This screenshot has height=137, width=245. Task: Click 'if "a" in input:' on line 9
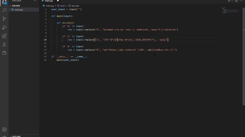(x=73, y=37)
